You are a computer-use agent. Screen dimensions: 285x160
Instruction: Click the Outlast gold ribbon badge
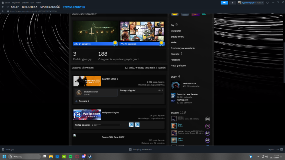pos(115,43)
